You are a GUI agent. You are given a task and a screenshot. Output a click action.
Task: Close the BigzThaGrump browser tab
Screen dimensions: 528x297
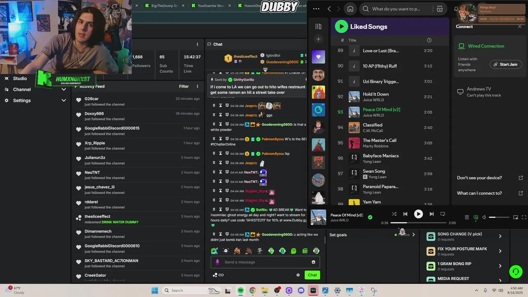pyautogui.click(x=183, y=6)
